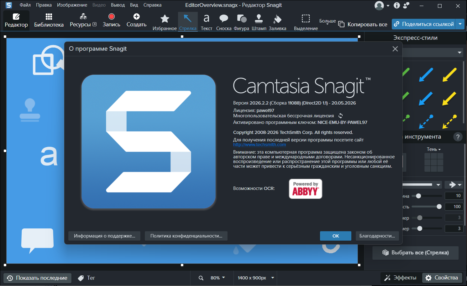The image size is (467, 286).
Task: Open the account profile menu
Action: click(382, 5)
